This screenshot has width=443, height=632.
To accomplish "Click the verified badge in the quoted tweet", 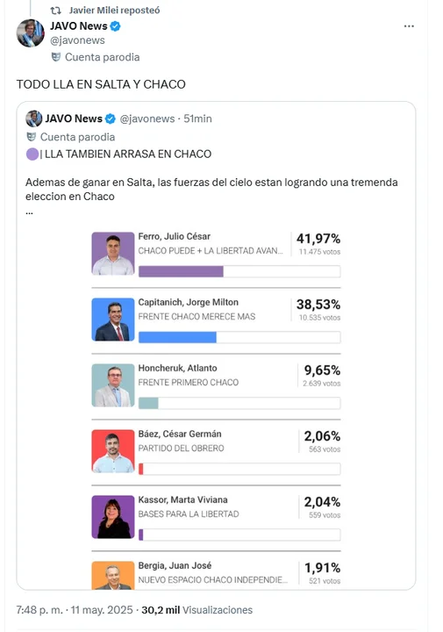I will [111, 118].
